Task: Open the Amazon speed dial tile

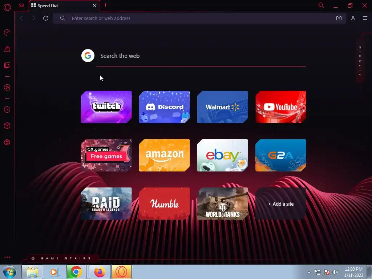Action: (165, 155)
